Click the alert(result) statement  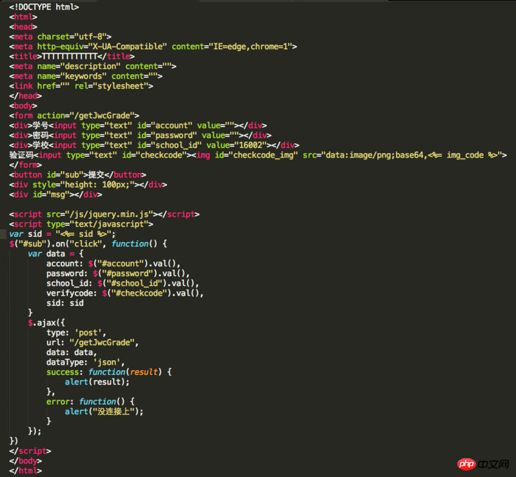[101, 381]
